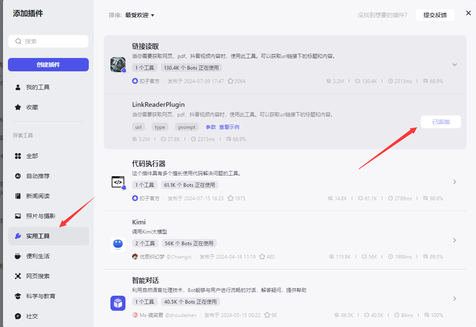
Task: Expand the 代码执行器 plugin chevron
Action: point(454,182)
